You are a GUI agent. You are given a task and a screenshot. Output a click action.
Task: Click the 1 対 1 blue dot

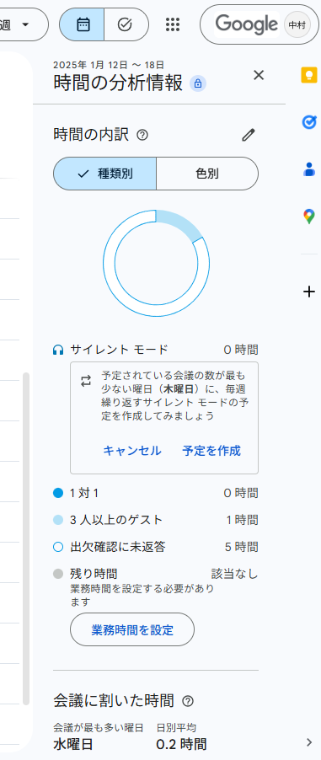(58, 494)
